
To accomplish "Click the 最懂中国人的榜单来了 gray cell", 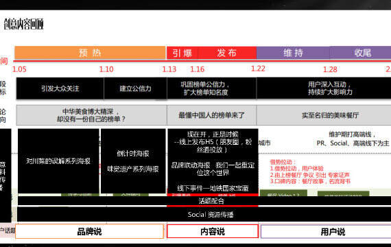I will click(211, 115).
